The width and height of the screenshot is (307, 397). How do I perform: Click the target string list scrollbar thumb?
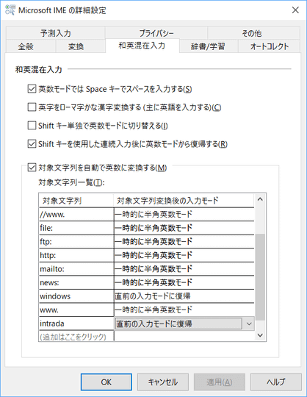(260, 277)
